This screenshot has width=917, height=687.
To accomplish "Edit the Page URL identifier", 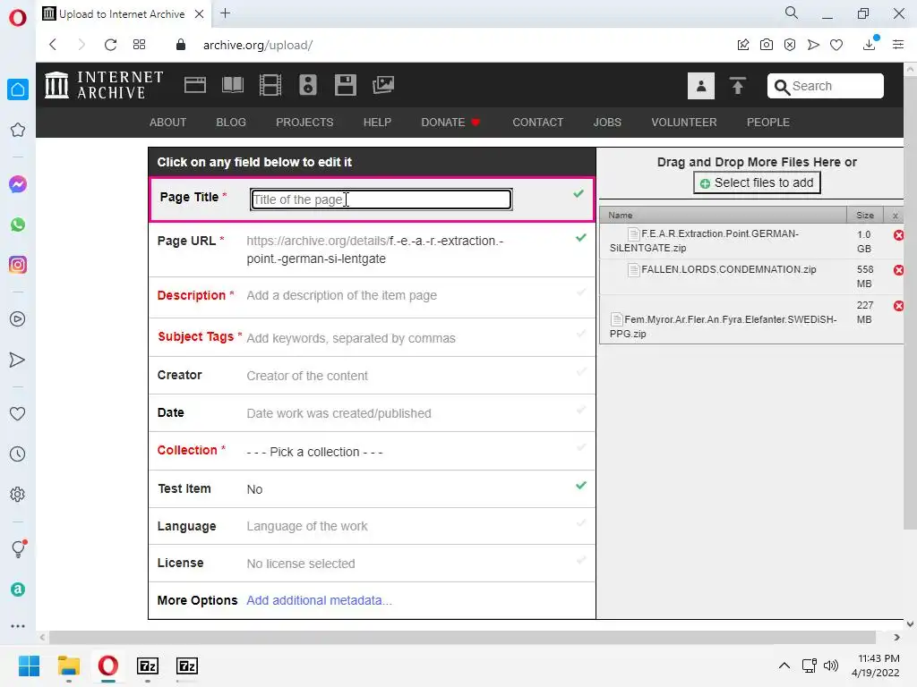I will 375,250.
